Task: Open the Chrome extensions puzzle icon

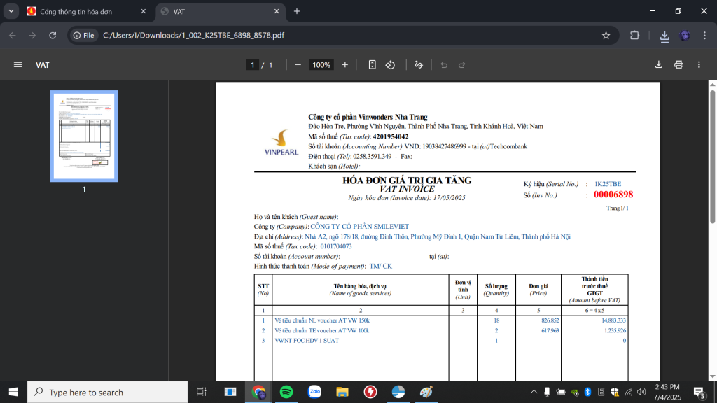Action: click(x=634, y=35)
